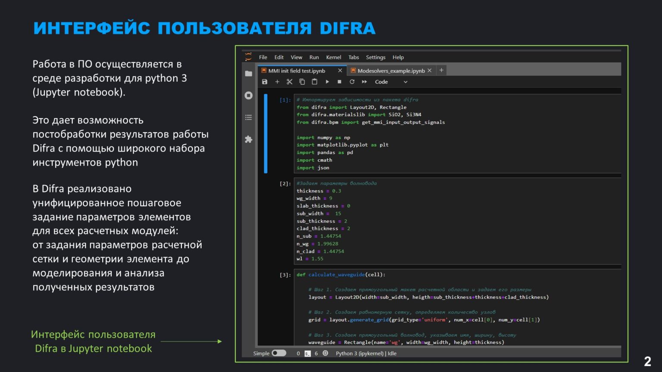Open the running terminals and kernels panel
Viewport: 662px width, 372px height.
click(x=249, y=95)
